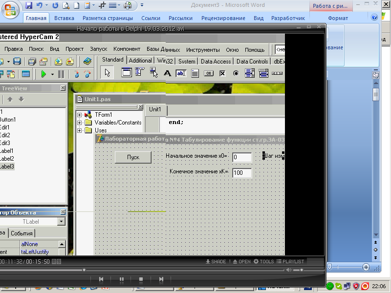391x293 pixels.
Task: Pick the Label 'A' component icon
Action: [167, 73]
